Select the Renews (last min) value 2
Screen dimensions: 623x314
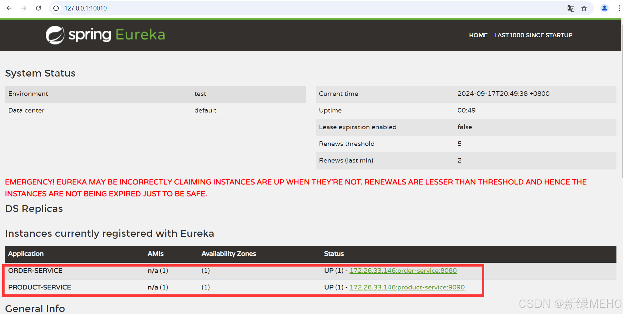(459, 160)
